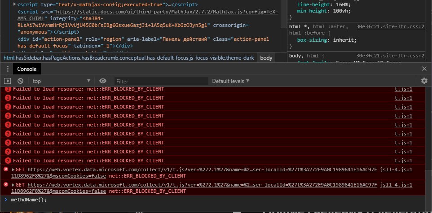Open 30e3fc21.site-ltr.css:2 link beside body, html rule
Viewport: 432px width, 213px height.
pyautogui.click(x=390, y=56)
